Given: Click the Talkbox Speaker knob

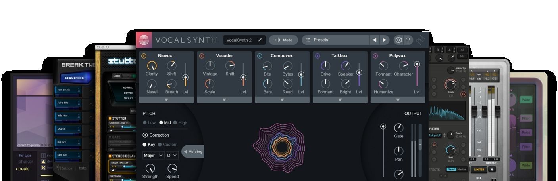Looking at the screenshot, I should (346, 66).
